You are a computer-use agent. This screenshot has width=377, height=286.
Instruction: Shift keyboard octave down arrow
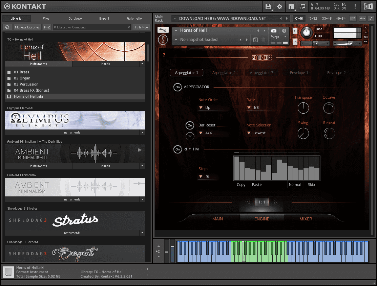pyautogui.click(x=159, y=257)
